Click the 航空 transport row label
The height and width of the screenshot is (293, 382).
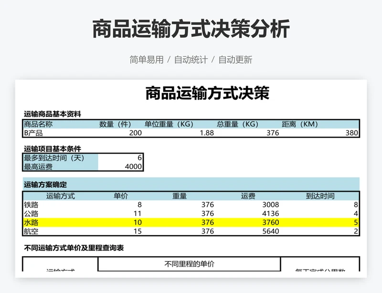coord(31,231)
